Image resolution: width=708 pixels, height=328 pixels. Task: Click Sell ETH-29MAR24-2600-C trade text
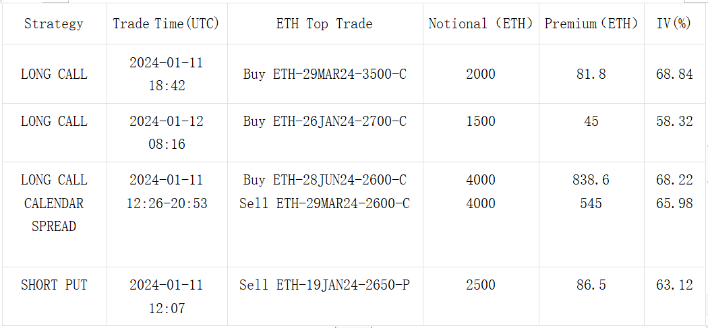pos(324,203)
